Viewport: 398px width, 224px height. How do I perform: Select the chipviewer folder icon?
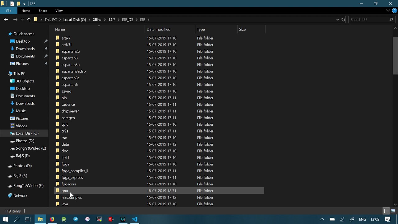tap(58, 111)
